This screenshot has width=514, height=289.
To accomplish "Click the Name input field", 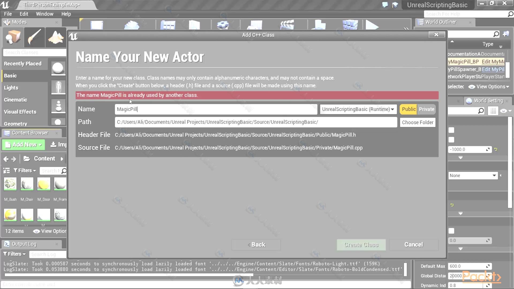I will [216, 109].
